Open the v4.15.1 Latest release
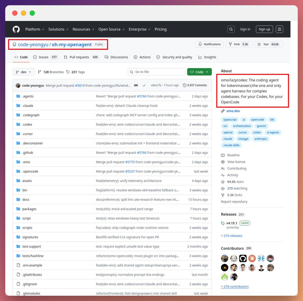This screenshot has height=301, width=303. click(236, 223)
